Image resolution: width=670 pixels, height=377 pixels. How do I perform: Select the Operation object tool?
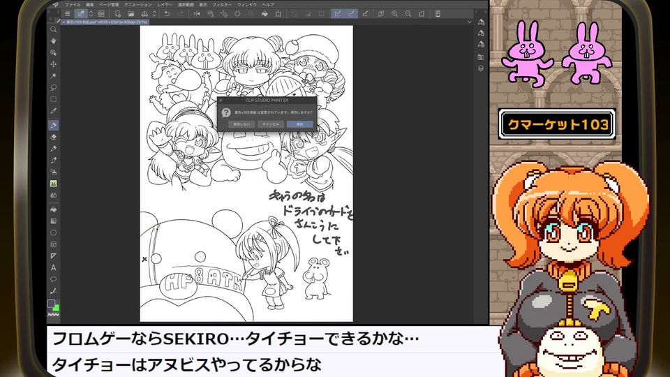click(x=54, y=52)
